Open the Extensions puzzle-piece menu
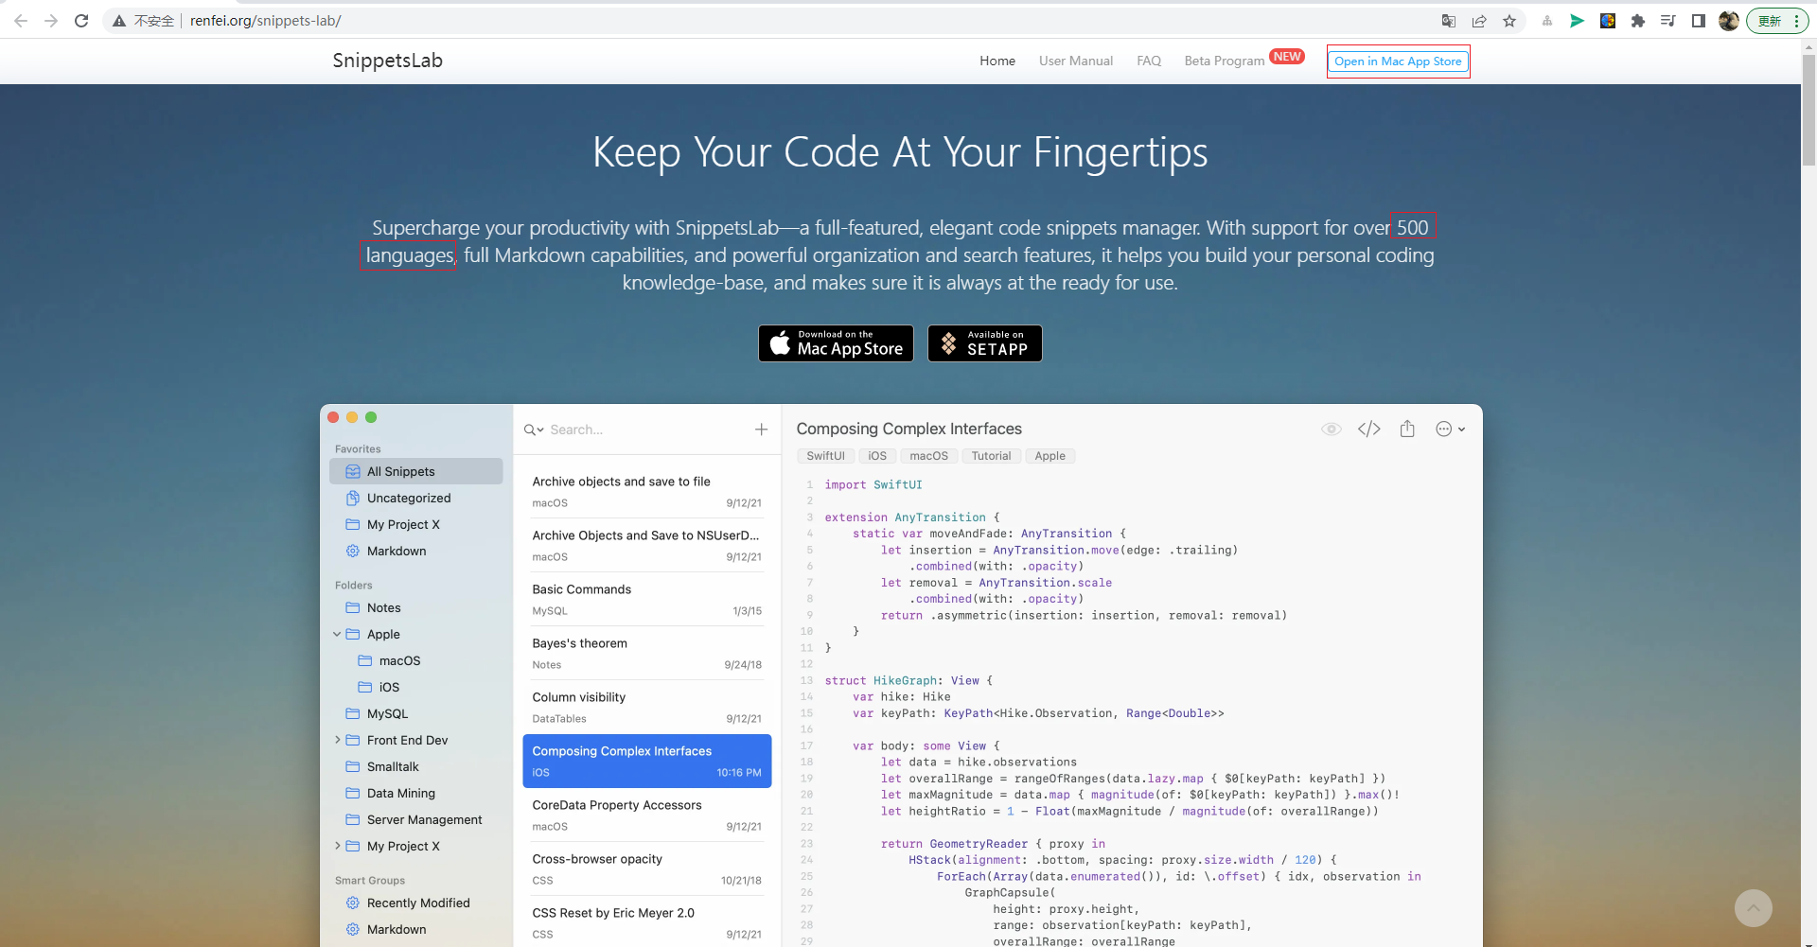 click(1638, 21)
